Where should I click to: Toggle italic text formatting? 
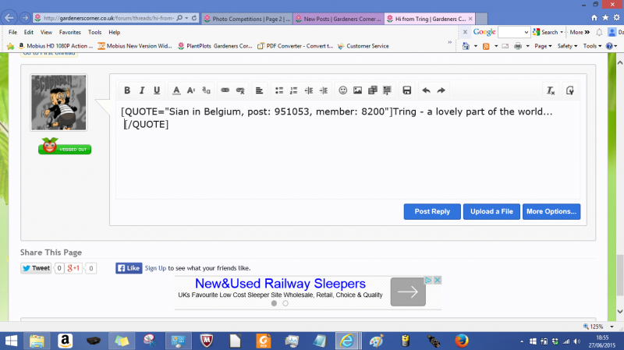(x=142, y=90)
